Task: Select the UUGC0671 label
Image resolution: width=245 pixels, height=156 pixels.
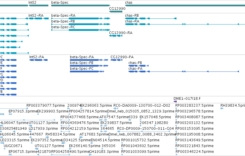Action: tap(13, 146)
